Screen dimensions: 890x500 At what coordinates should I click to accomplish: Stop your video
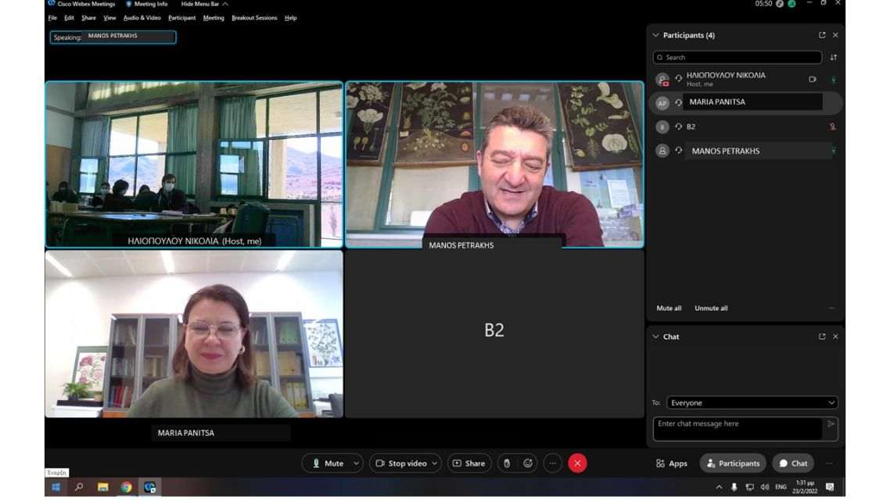pyautogui.click(x=401, y=463)
